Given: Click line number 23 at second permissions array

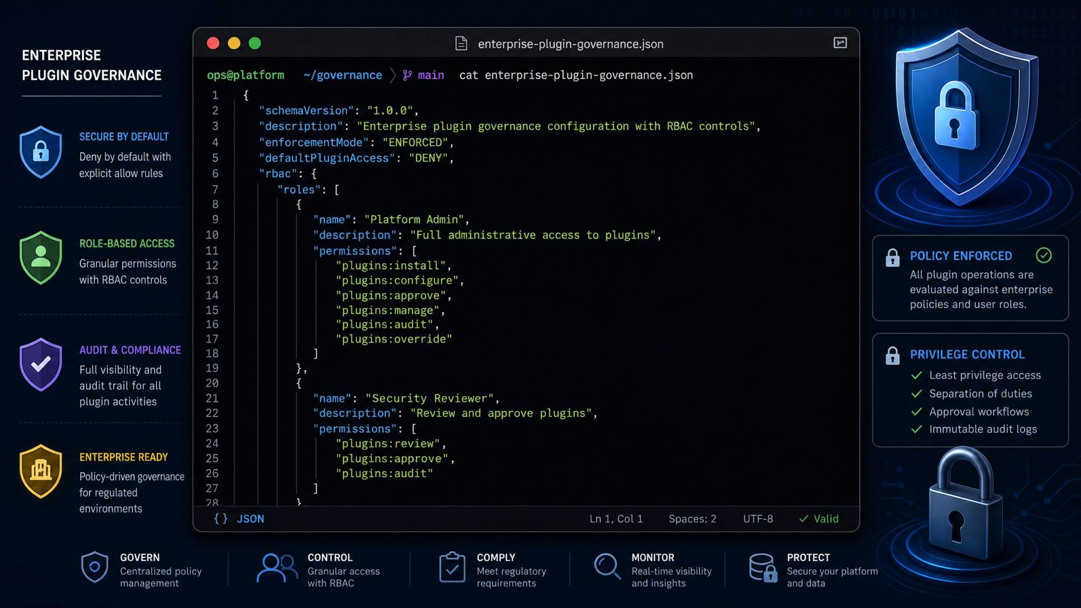Looking at the screenshot, I should tap(212, 429).
